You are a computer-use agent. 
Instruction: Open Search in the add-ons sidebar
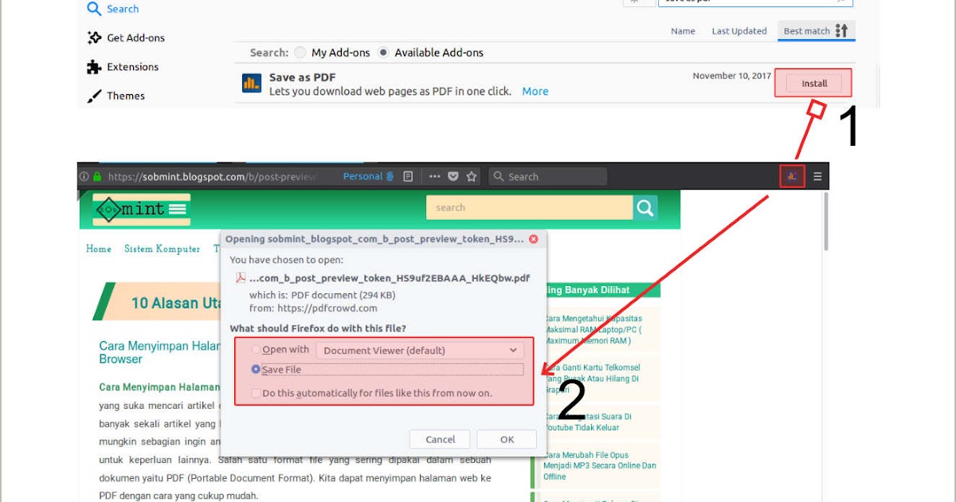click(112, 9)
